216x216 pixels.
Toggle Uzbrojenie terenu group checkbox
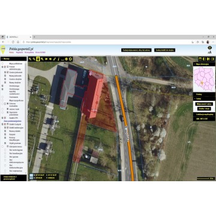(x=2, y=146)
